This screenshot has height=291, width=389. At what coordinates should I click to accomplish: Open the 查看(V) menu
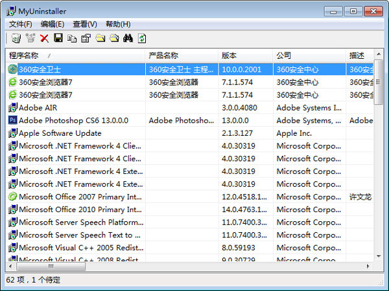(85, 25)
